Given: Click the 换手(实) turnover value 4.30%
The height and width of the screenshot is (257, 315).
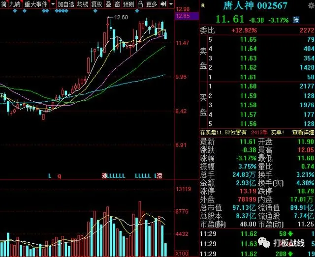Looking at the screenshot, I should point(305,183).
